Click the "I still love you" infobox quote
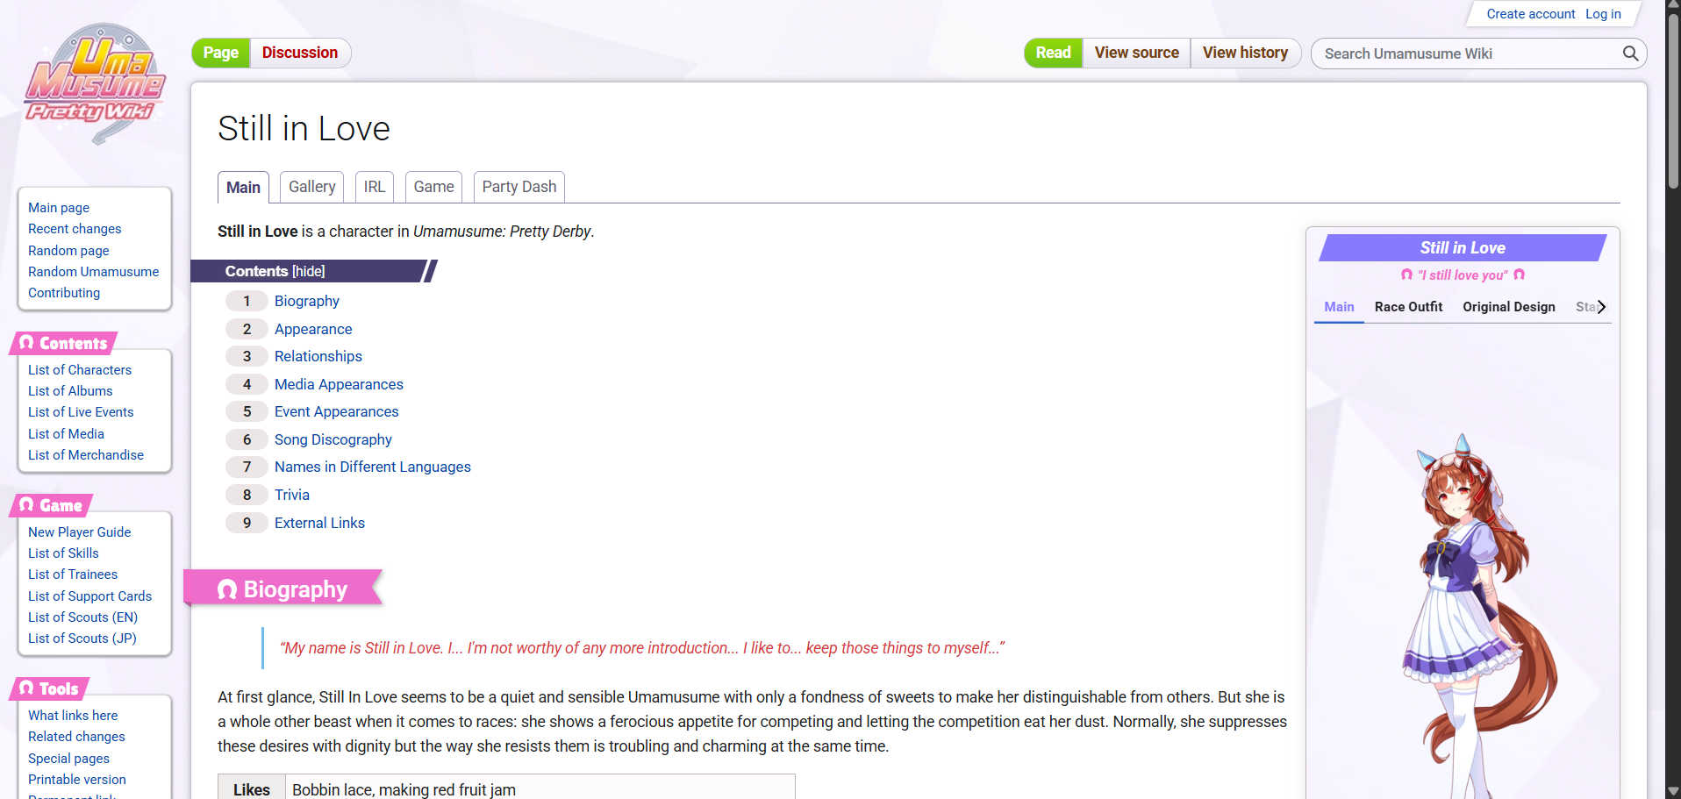 pyautogui.click(x=1463, y=275)
